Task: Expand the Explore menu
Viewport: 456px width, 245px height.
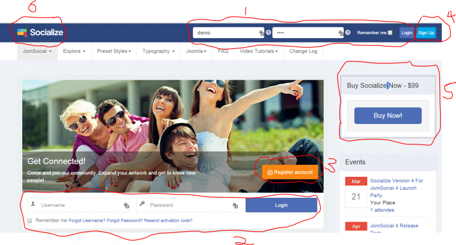Action: 74,51
